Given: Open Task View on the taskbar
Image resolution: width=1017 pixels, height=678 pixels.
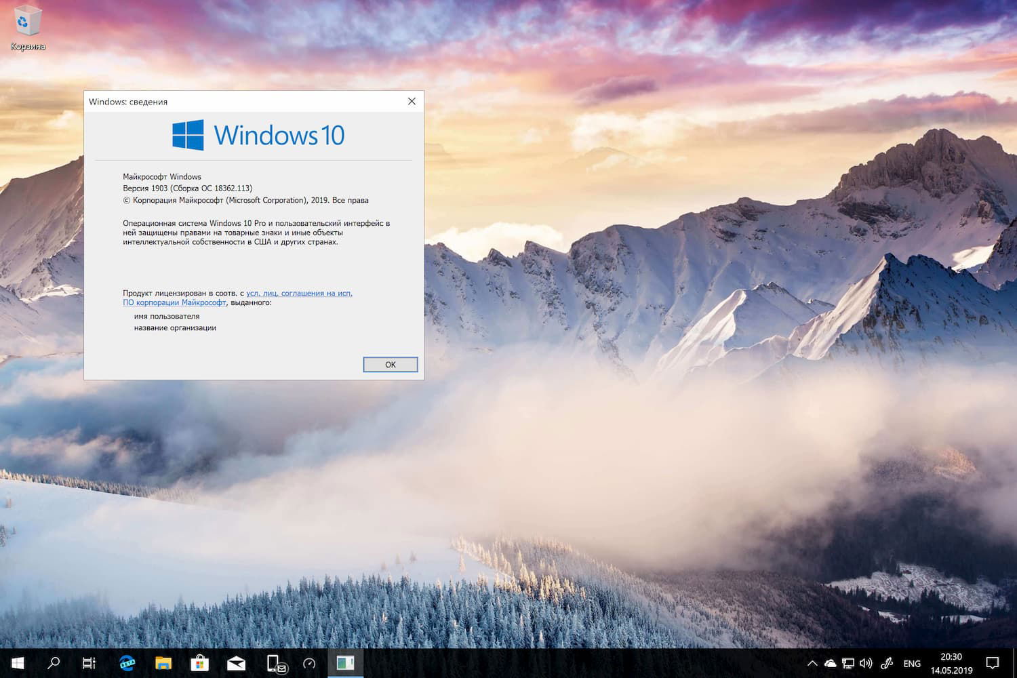Looking at the screenshot, I should (89, 663).
